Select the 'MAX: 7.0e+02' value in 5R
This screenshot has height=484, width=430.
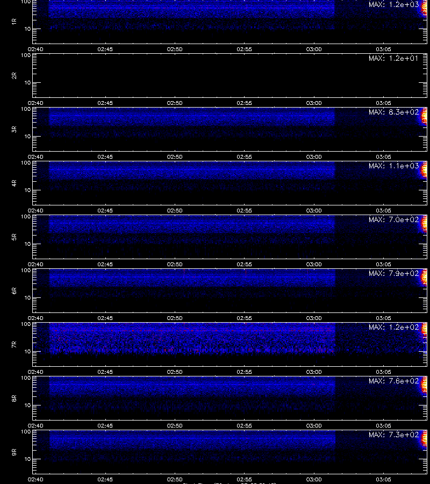393,219
